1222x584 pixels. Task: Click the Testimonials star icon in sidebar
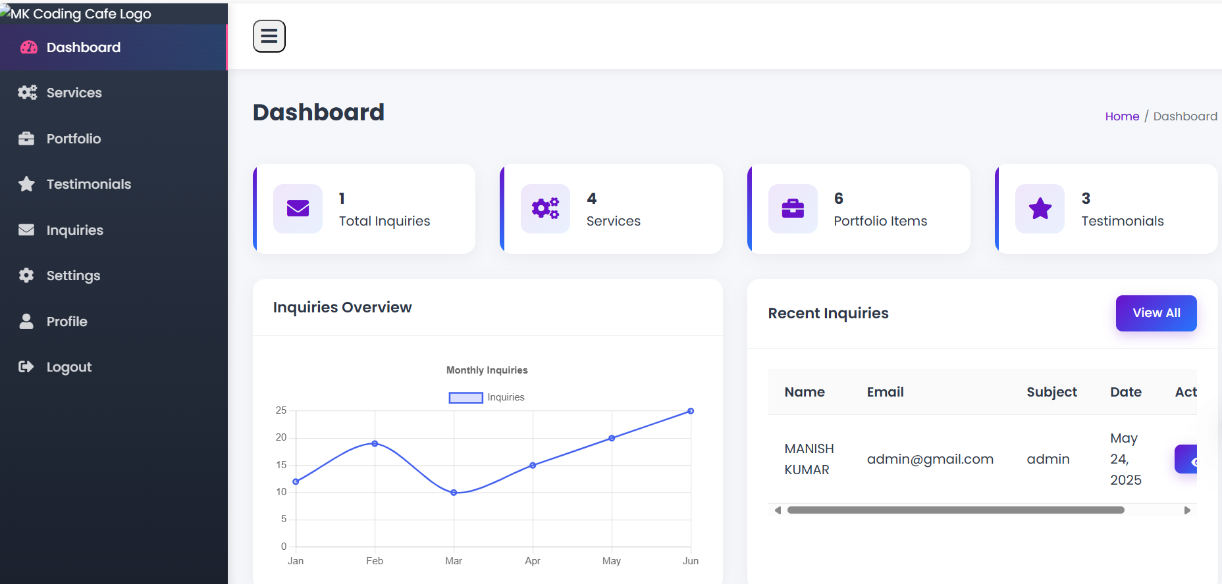tap(26, 184)
